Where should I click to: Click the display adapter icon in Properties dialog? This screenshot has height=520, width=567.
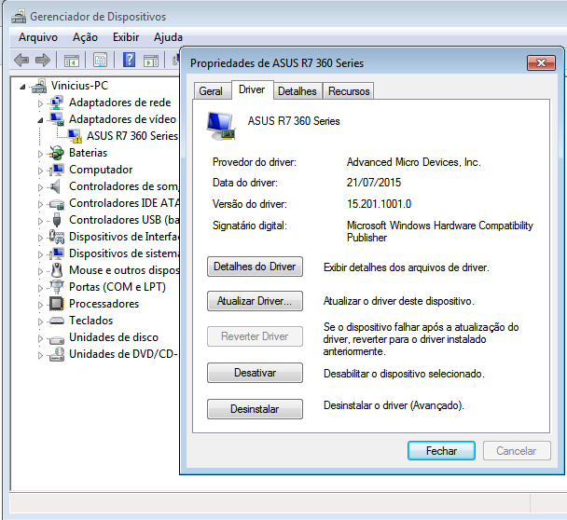[221, 126]
